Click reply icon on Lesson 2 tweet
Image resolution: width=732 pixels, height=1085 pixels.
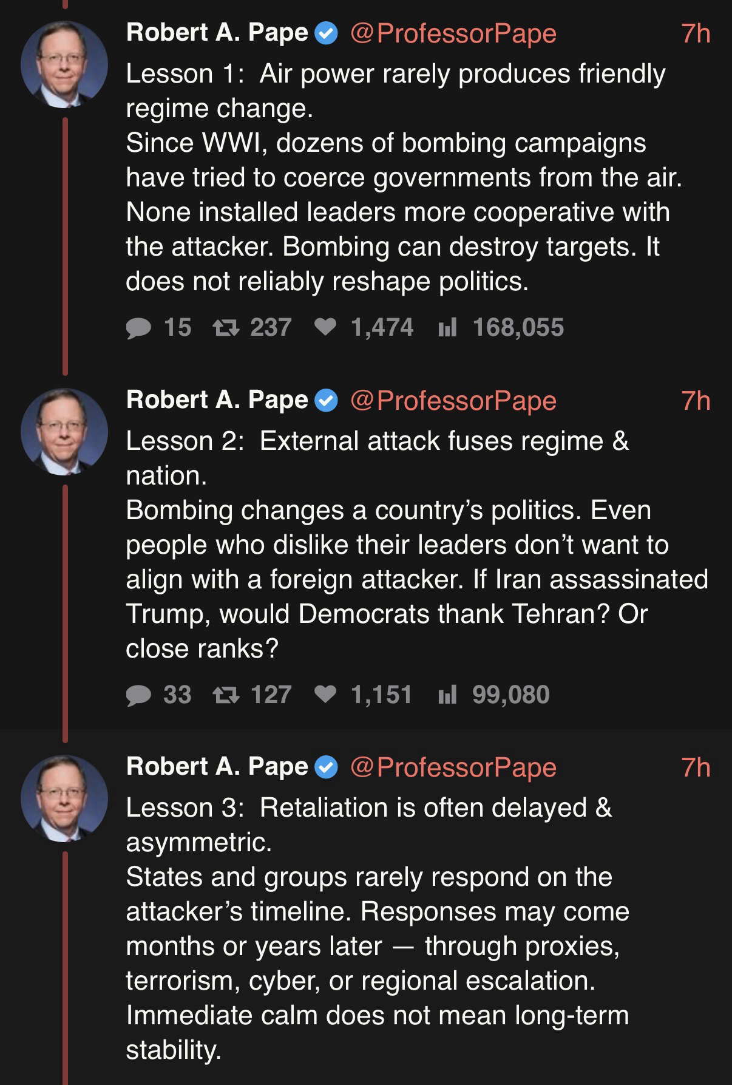(138, 695)
